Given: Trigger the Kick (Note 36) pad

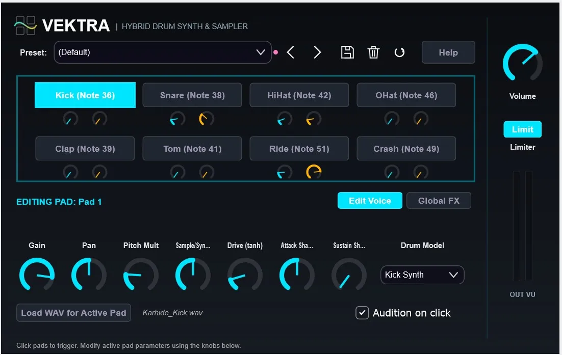Looking at the screenshot, I should click(85, 95).
